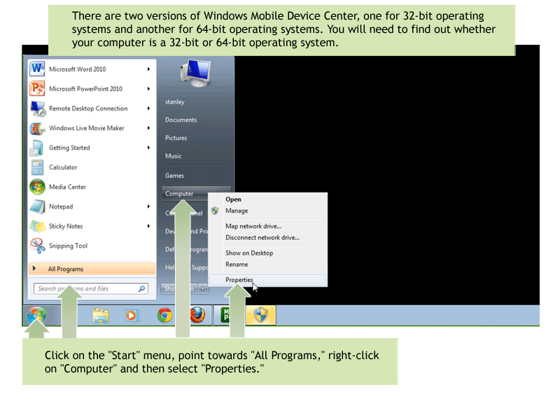Open the stanley user folder link
This screenshot has width=560, height=420.
pos(174,101)
